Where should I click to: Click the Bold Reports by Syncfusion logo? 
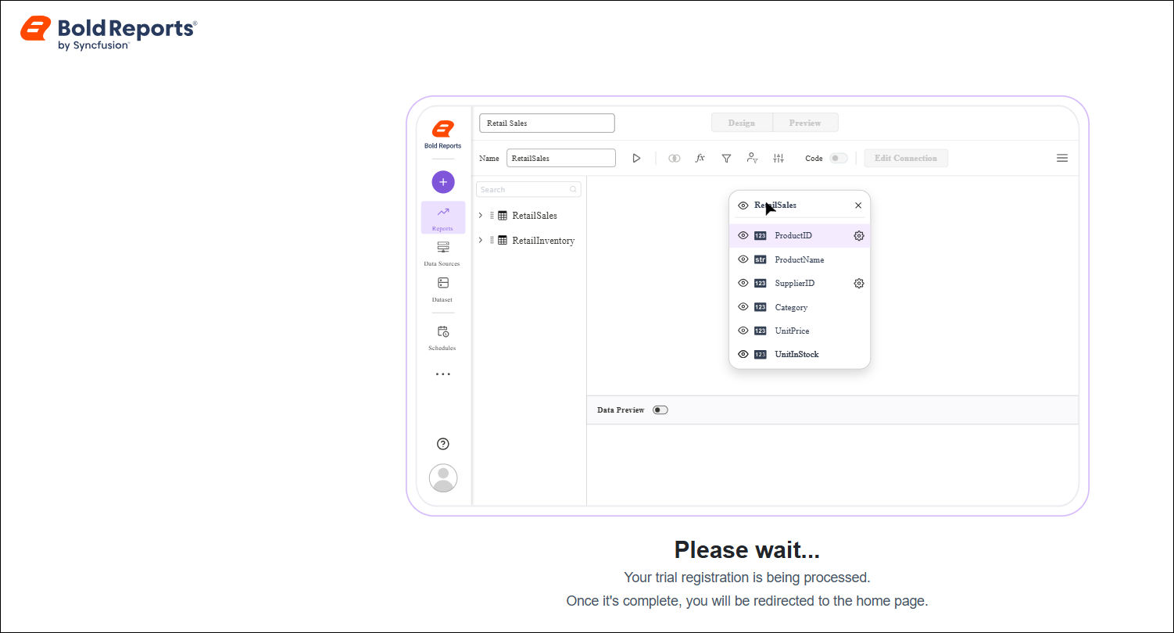(x=109, y=33)
